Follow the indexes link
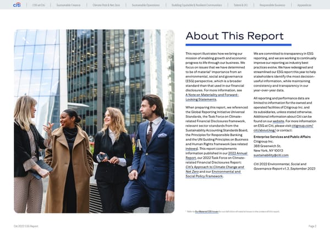Viewport: 330px width, 234px height. tap(191, 148)
